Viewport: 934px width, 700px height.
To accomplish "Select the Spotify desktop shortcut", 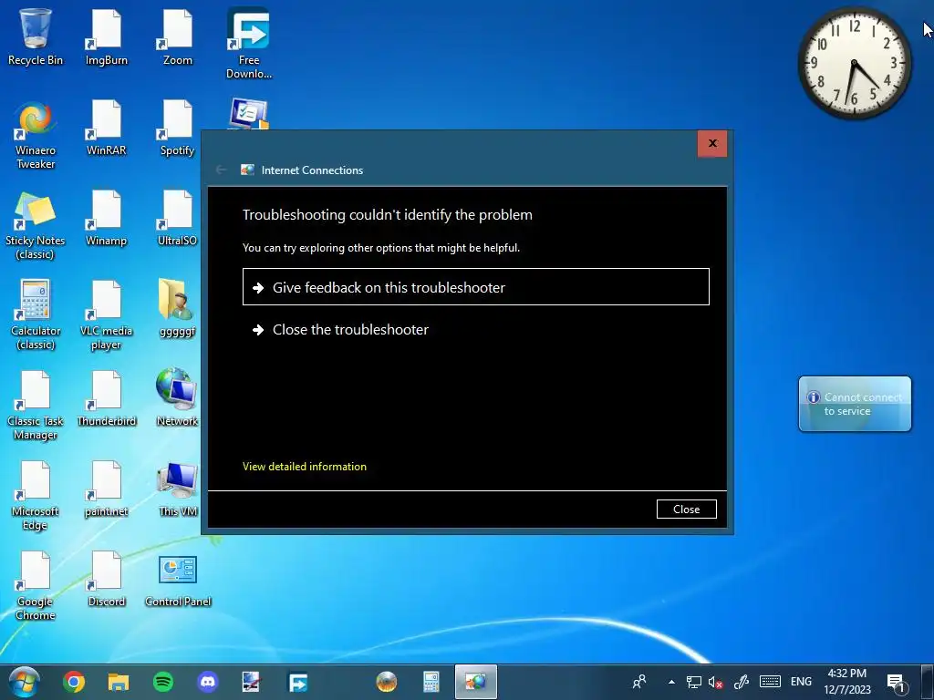I will pos(178,128).
